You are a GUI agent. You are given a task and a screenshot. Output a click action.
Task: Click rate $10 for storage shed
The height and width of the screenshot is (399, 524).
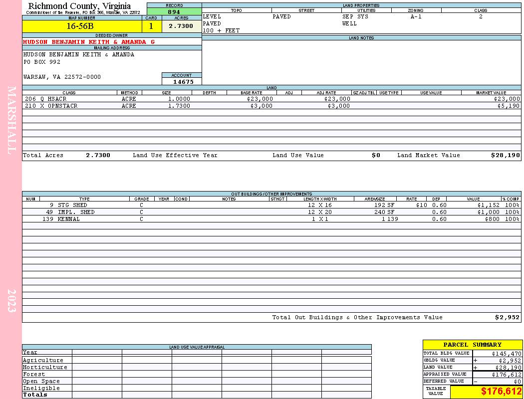tap(421, 205)
